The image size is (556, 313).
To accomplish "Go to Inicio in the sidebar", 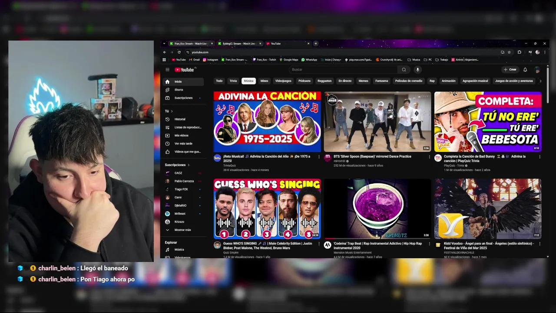I will click(184, 82).
